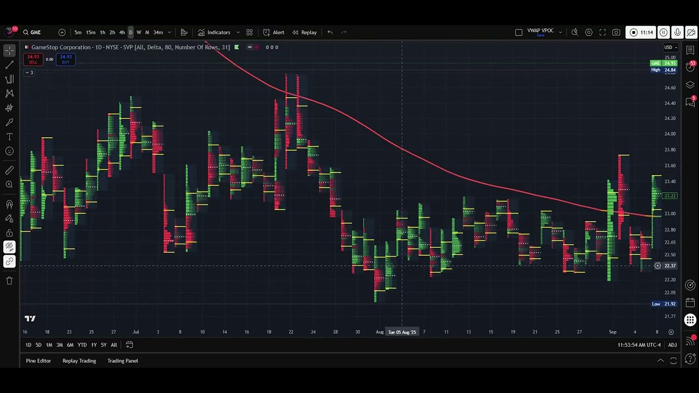Start bar Replay mode
This screenshot has height=393, width=699.
pyautogui.click(x=304, y=32)
